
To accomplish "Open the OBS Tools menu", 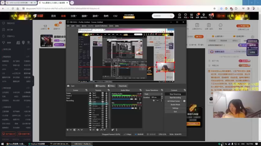I will pos(111,26).
